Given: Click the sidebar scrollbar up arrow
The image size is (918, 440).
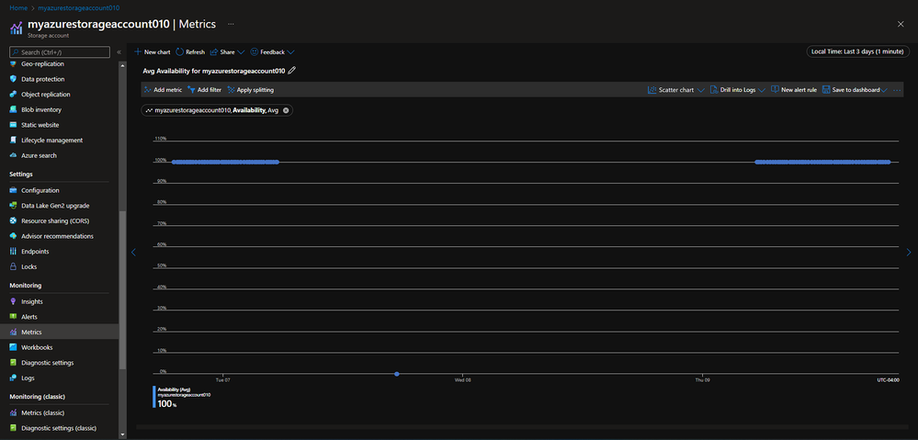Looking at the screenshot, I should (x=122, y=63).
